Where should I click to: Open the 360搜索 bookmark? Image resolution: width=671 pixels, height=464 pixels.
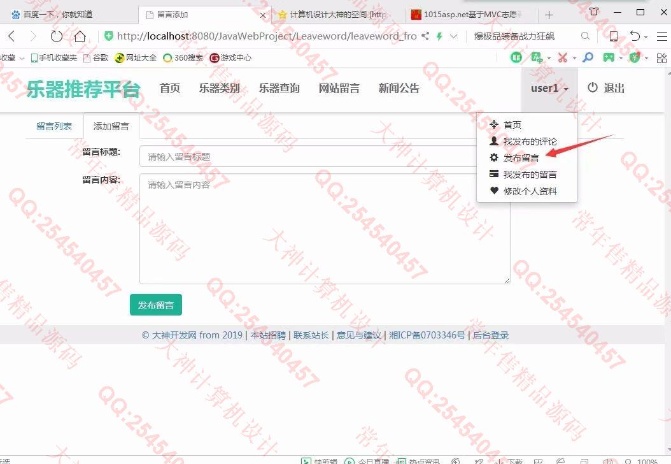(183, 58)
